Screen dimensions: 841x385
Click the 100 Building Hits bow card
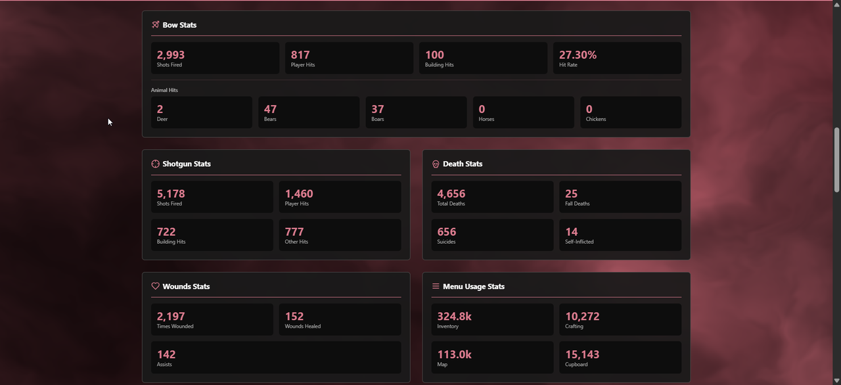[483, 58]
